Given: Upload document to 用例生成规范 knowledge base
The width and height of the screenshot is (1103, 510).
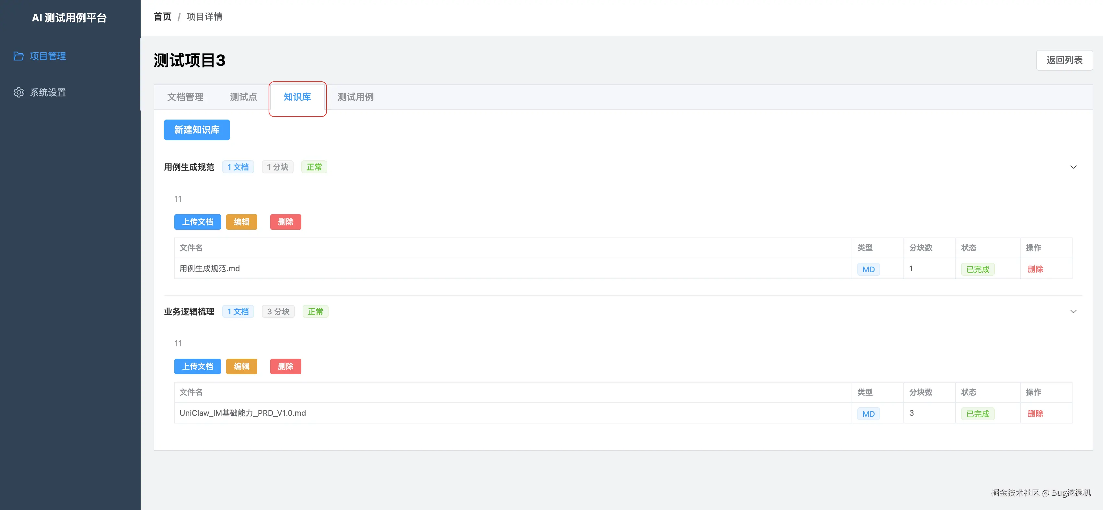Looking at the screenshot, I should [x=197, y=222].
